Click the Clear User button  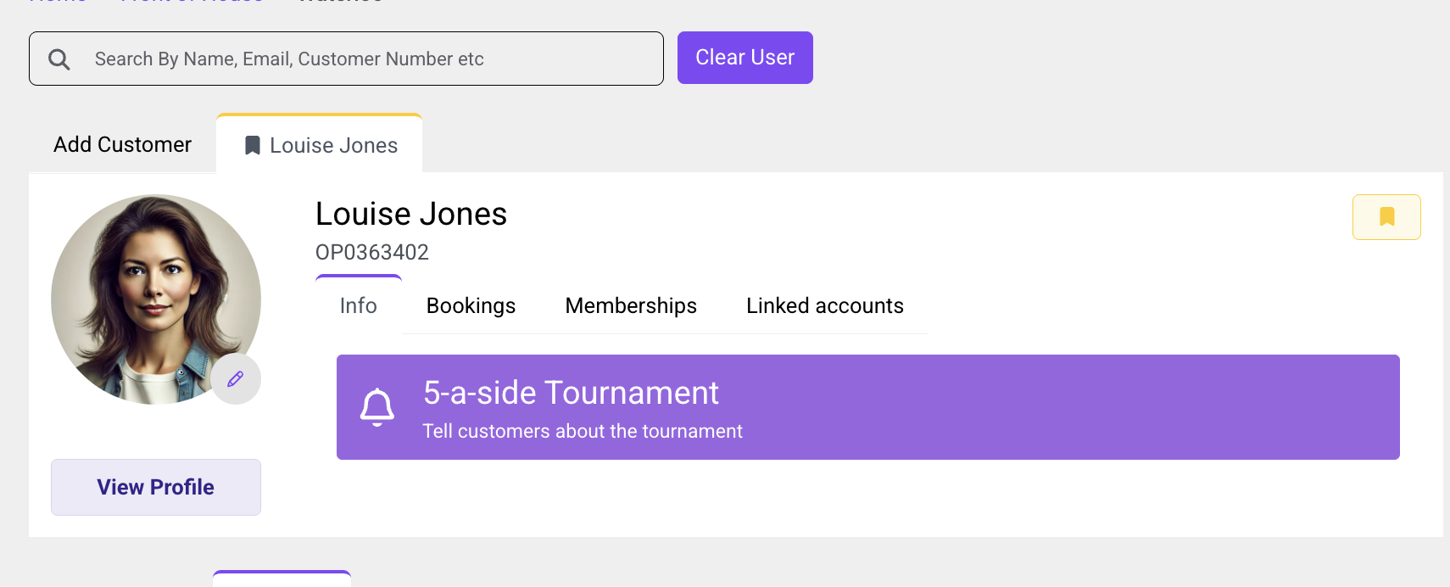[x=745, y=58]
